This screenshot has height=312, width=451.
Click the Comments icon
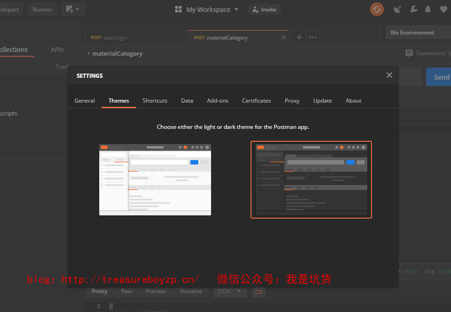point(409,53)
